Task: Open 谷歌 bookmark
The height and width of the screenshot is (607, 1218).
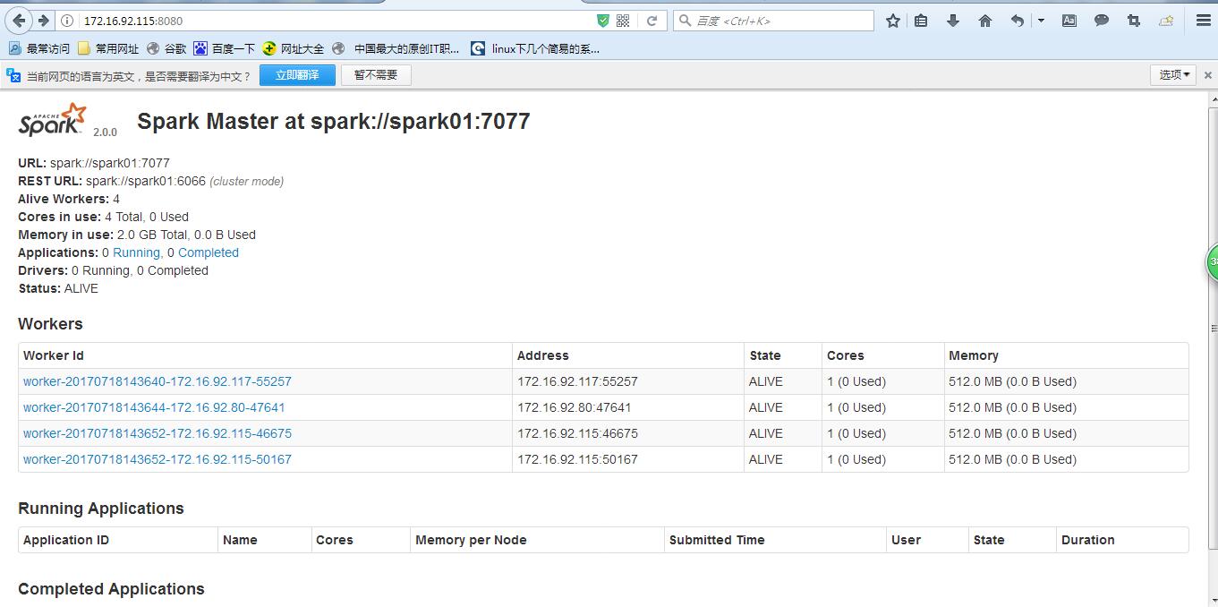Action: pyautogui.click(x=166, y=49)
